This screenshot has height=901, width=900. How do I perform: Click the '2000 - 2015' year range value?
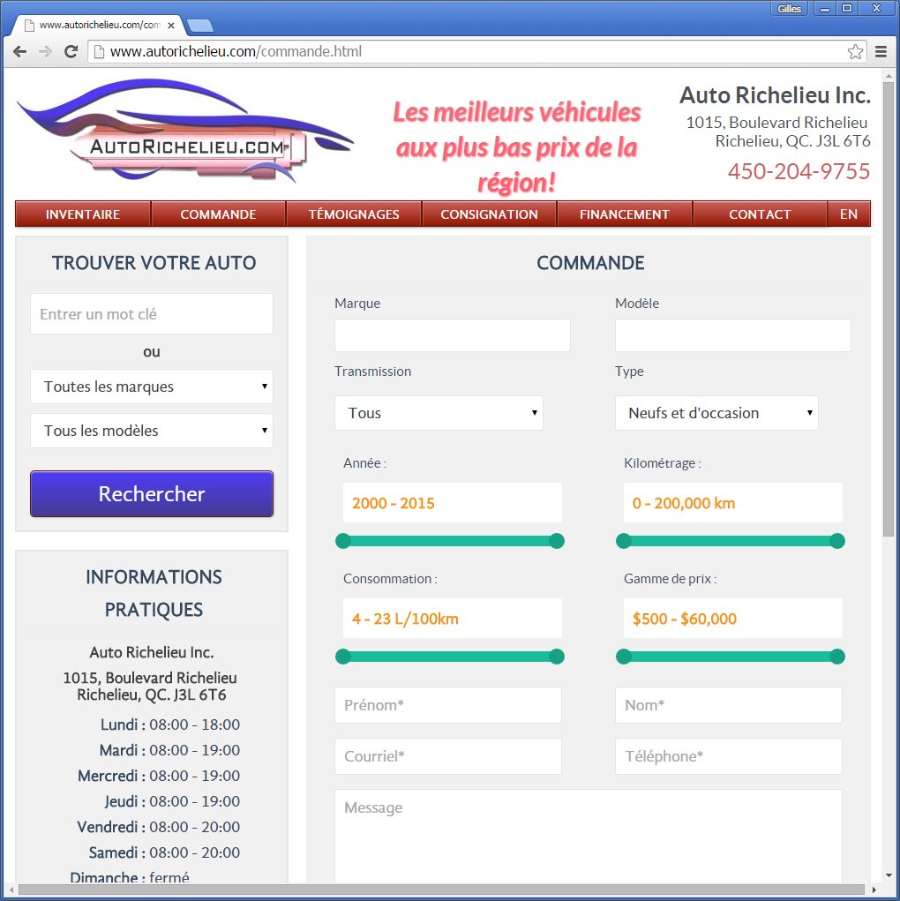(394, 503)
